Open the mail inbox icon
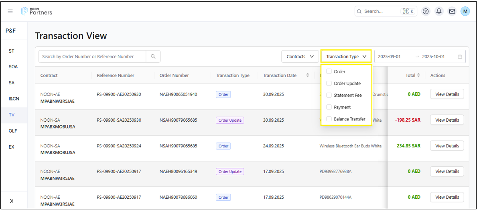This screenshot has height=210, width=477. point(452,12)
